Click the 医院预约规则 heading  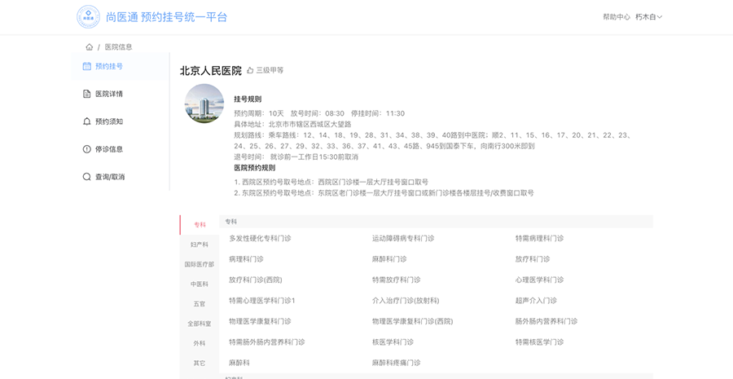(x=255, y=168)
